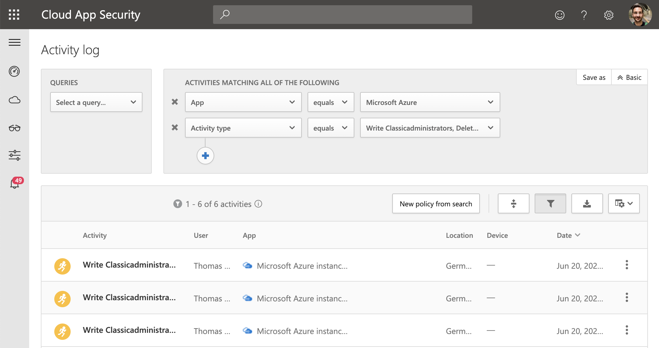659x348 pixels.
Task: Open equals operator dropdown in App row
Action: pos(331,102)
